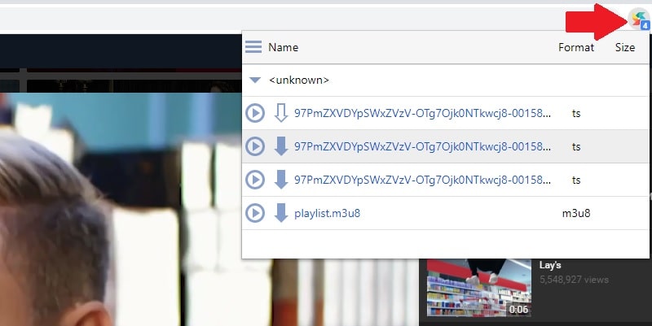
Task: Click the hollow download arrow on the first ts file
Action: [281, 113]
